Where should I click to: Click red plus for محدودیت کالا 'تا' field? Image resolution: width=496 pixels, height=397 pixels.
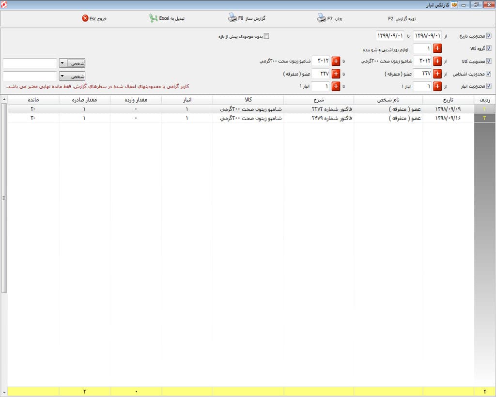336,61
